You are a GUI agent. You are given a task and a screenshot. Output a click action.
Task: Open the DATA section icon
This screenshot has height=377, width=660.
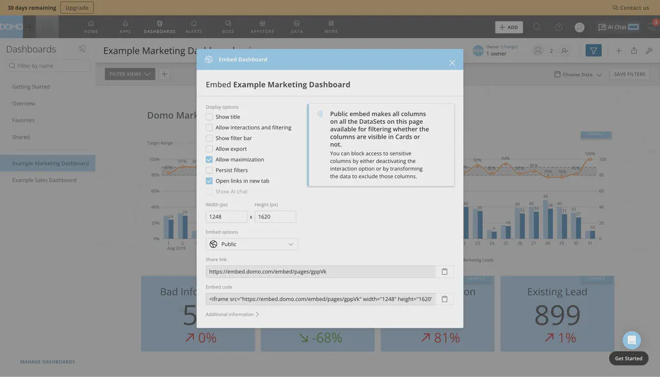coord(297,26)
